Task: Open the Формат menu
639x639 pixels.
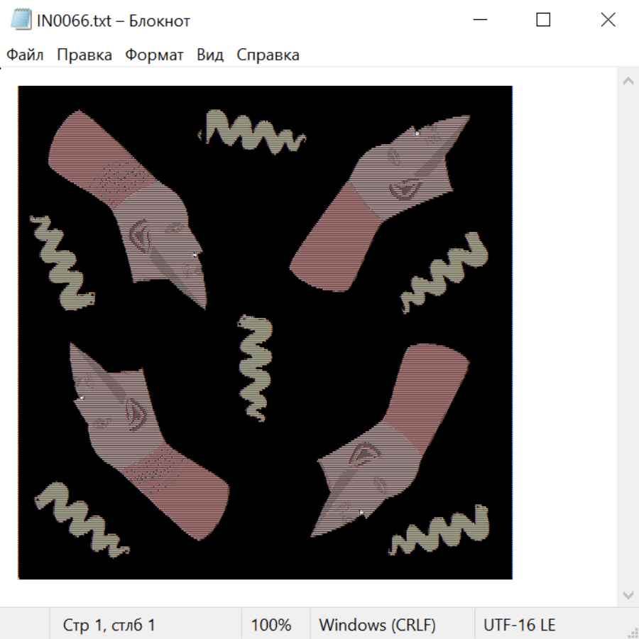Action: tap(154, 55)
